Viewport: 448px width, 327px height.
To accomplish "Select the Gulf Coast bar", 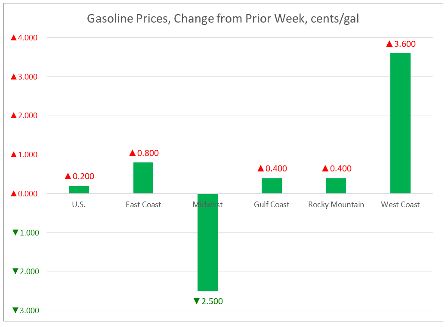I will point(272,186).
